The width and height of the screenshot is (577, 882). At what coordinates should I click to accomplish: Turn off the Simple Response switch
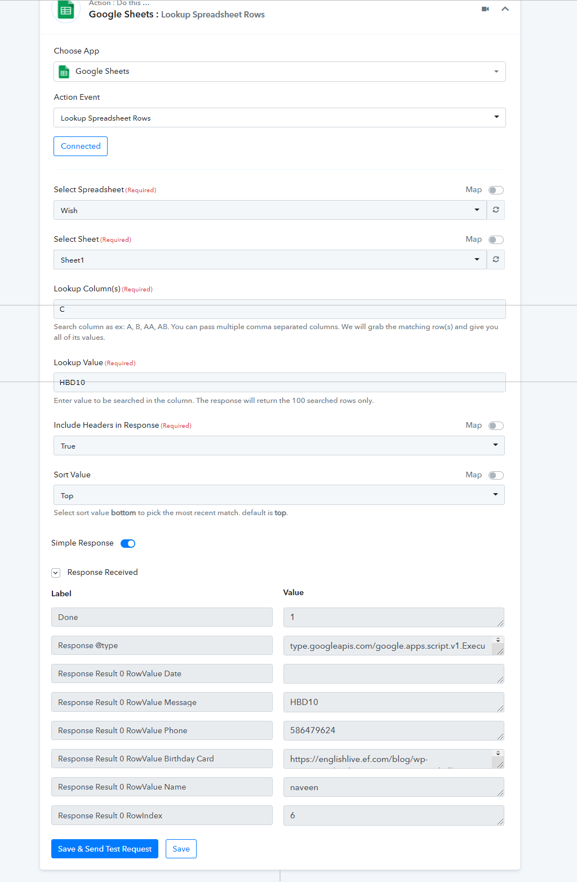128,543
